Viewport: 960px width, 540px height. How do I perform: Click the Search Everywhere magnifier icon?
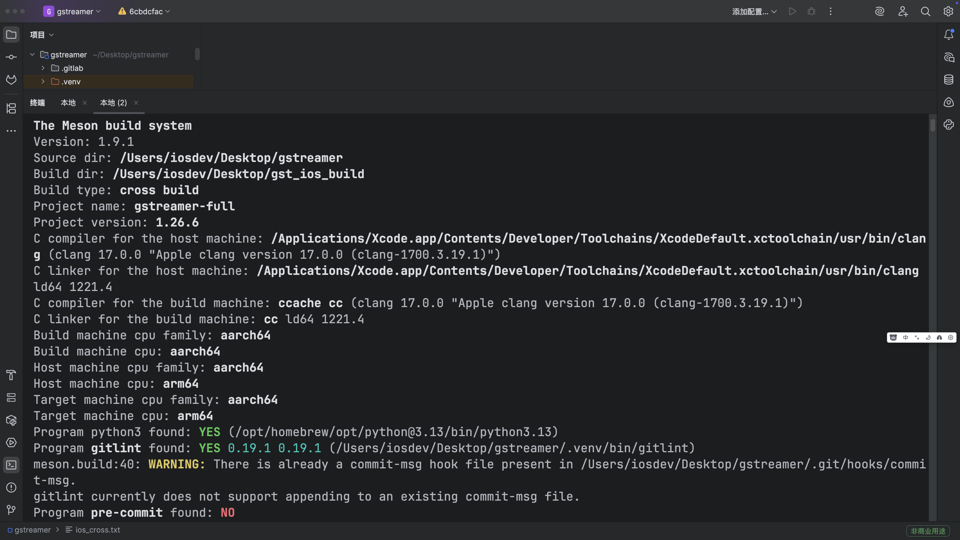925,12
